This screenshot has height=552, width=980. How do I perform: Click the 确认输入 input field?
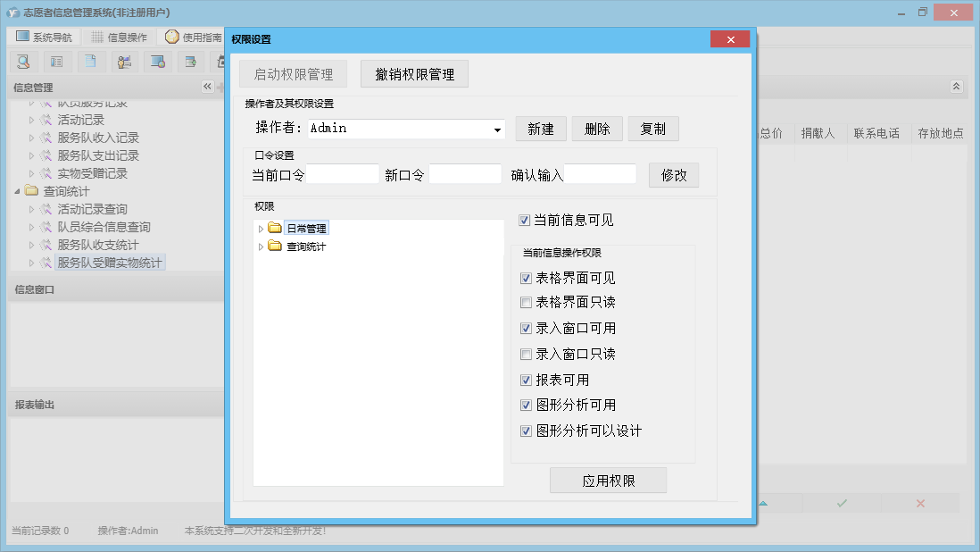(600, 174)
